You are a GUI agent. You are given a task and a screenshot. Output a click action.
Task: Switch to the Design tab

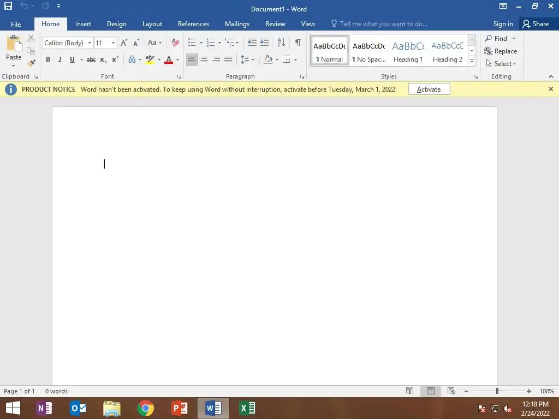[117, 24]
